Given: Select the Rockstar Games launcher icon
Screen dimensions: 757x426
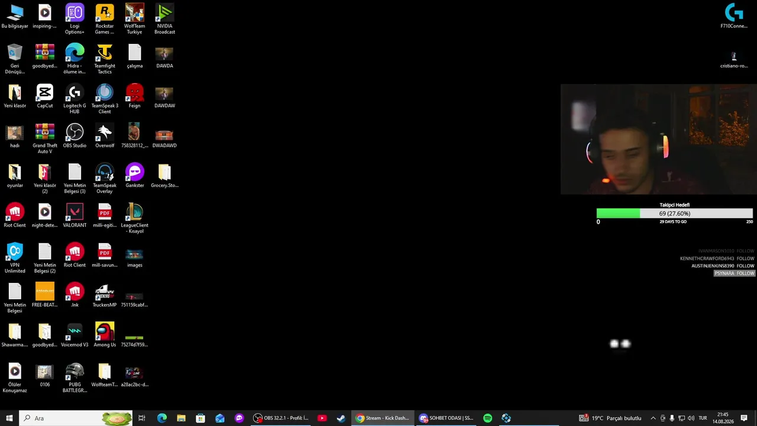Looking at the screenshot, I should (105, 19).
